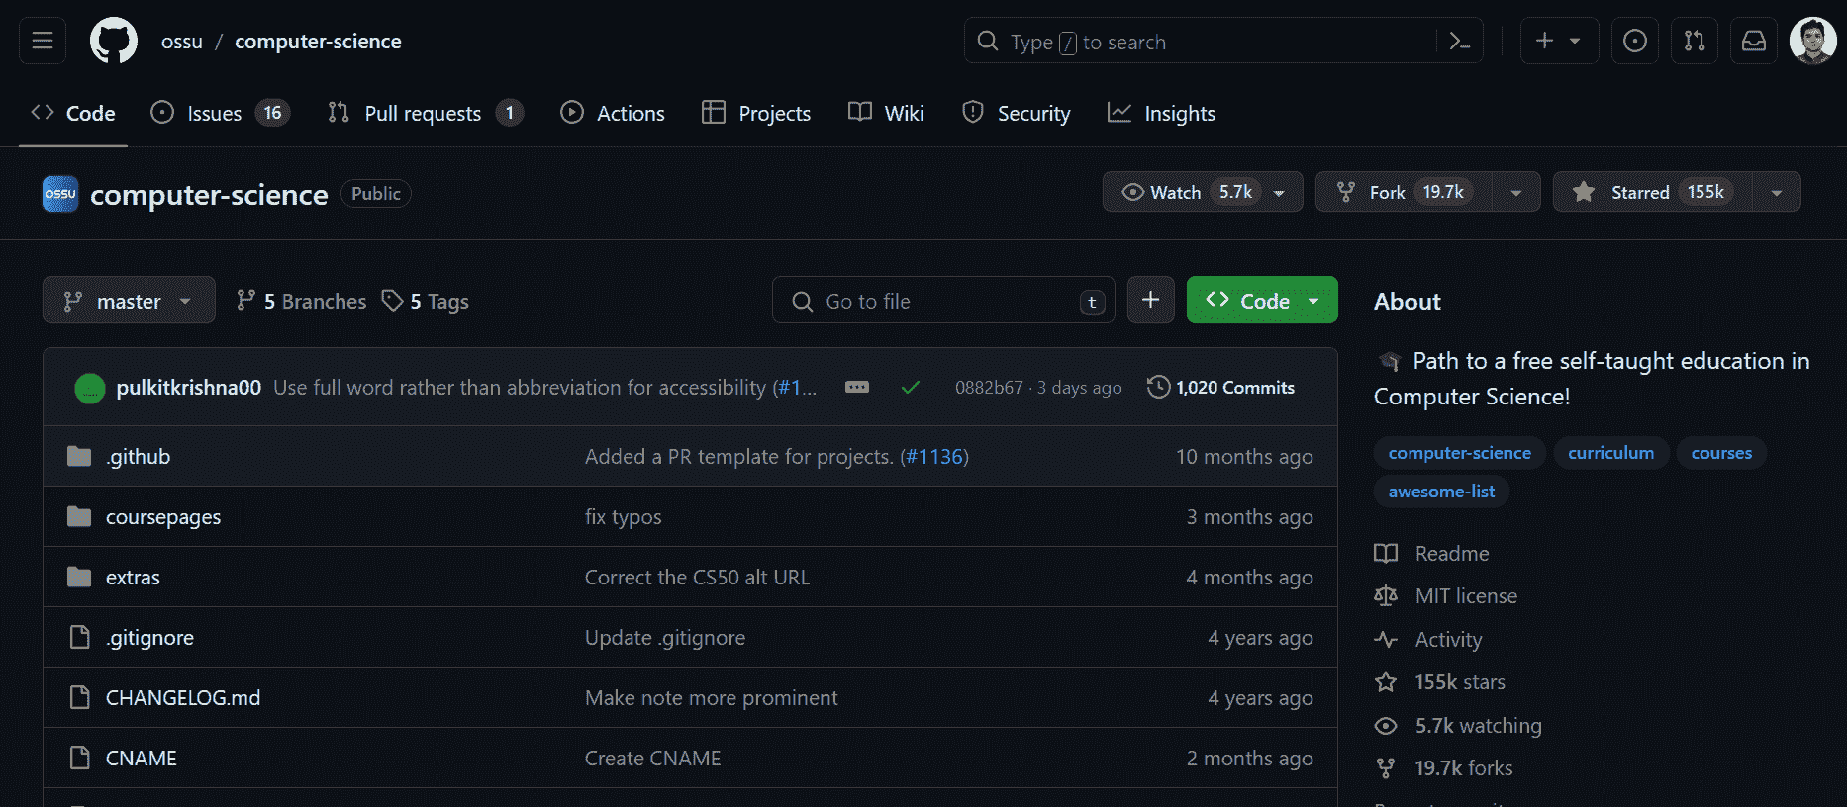
Task: Click the ossu organization avatar
Action: (60, 194)
